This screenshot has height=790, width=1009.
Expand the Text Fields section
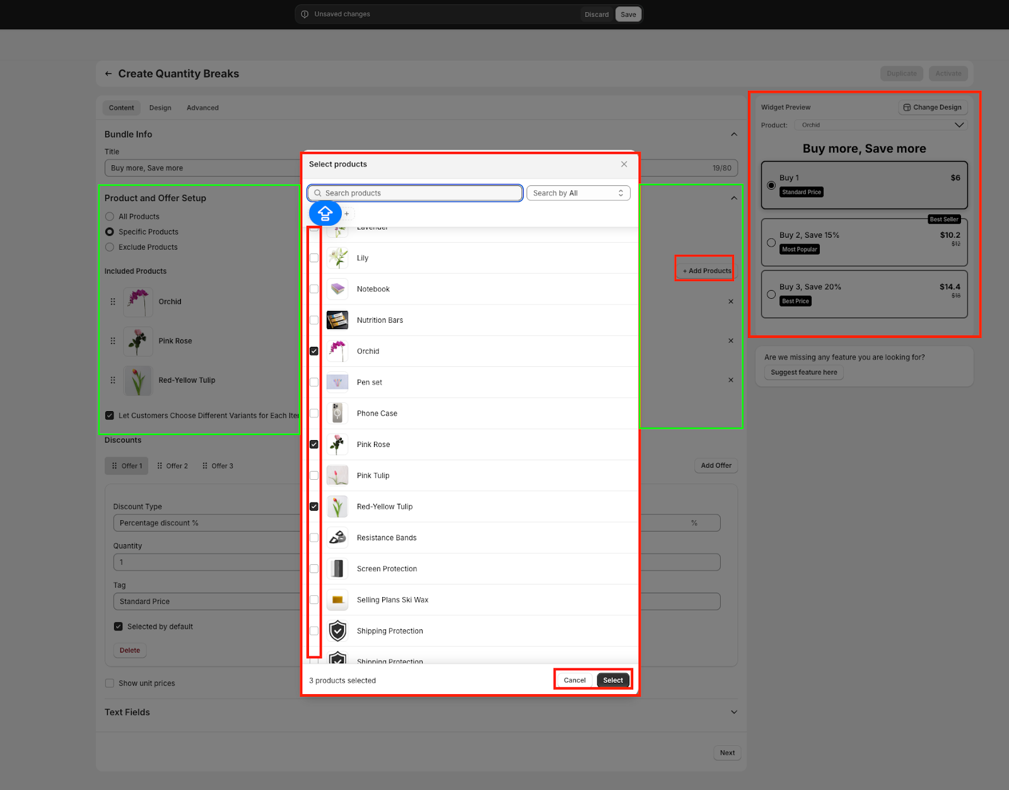tap(733, 712)
